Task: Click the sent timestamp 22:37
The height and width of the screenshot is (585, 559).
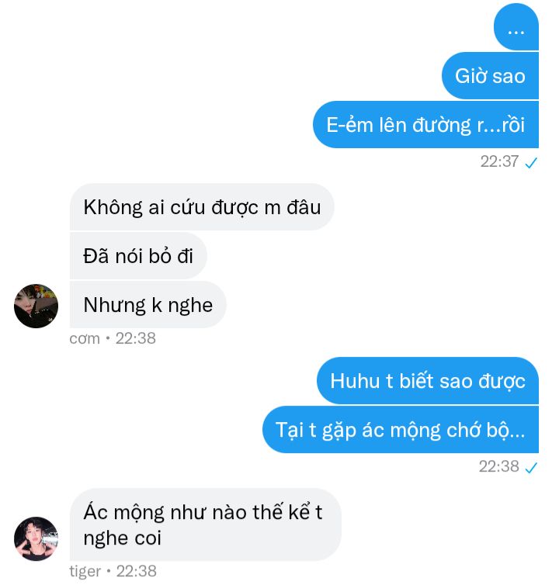Action: [x=499, y=161]
